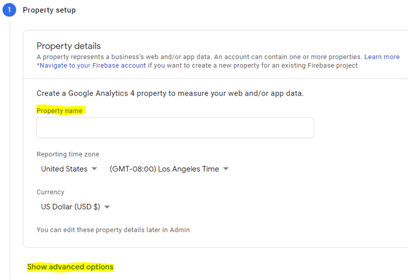This screenshot has height=279, width=408.
Task: Click the Reporting time zone label
Action: point(68,154)
